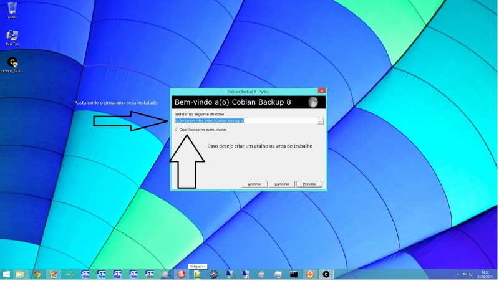
Task: Toggle 'Criar ícones no menu iniciar' checkbox
Action: click(x=177, y=130)
